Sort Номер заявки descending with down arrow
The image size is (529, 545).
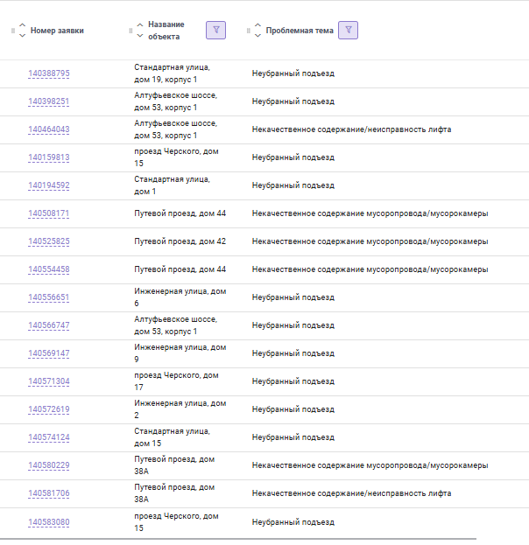22,36
